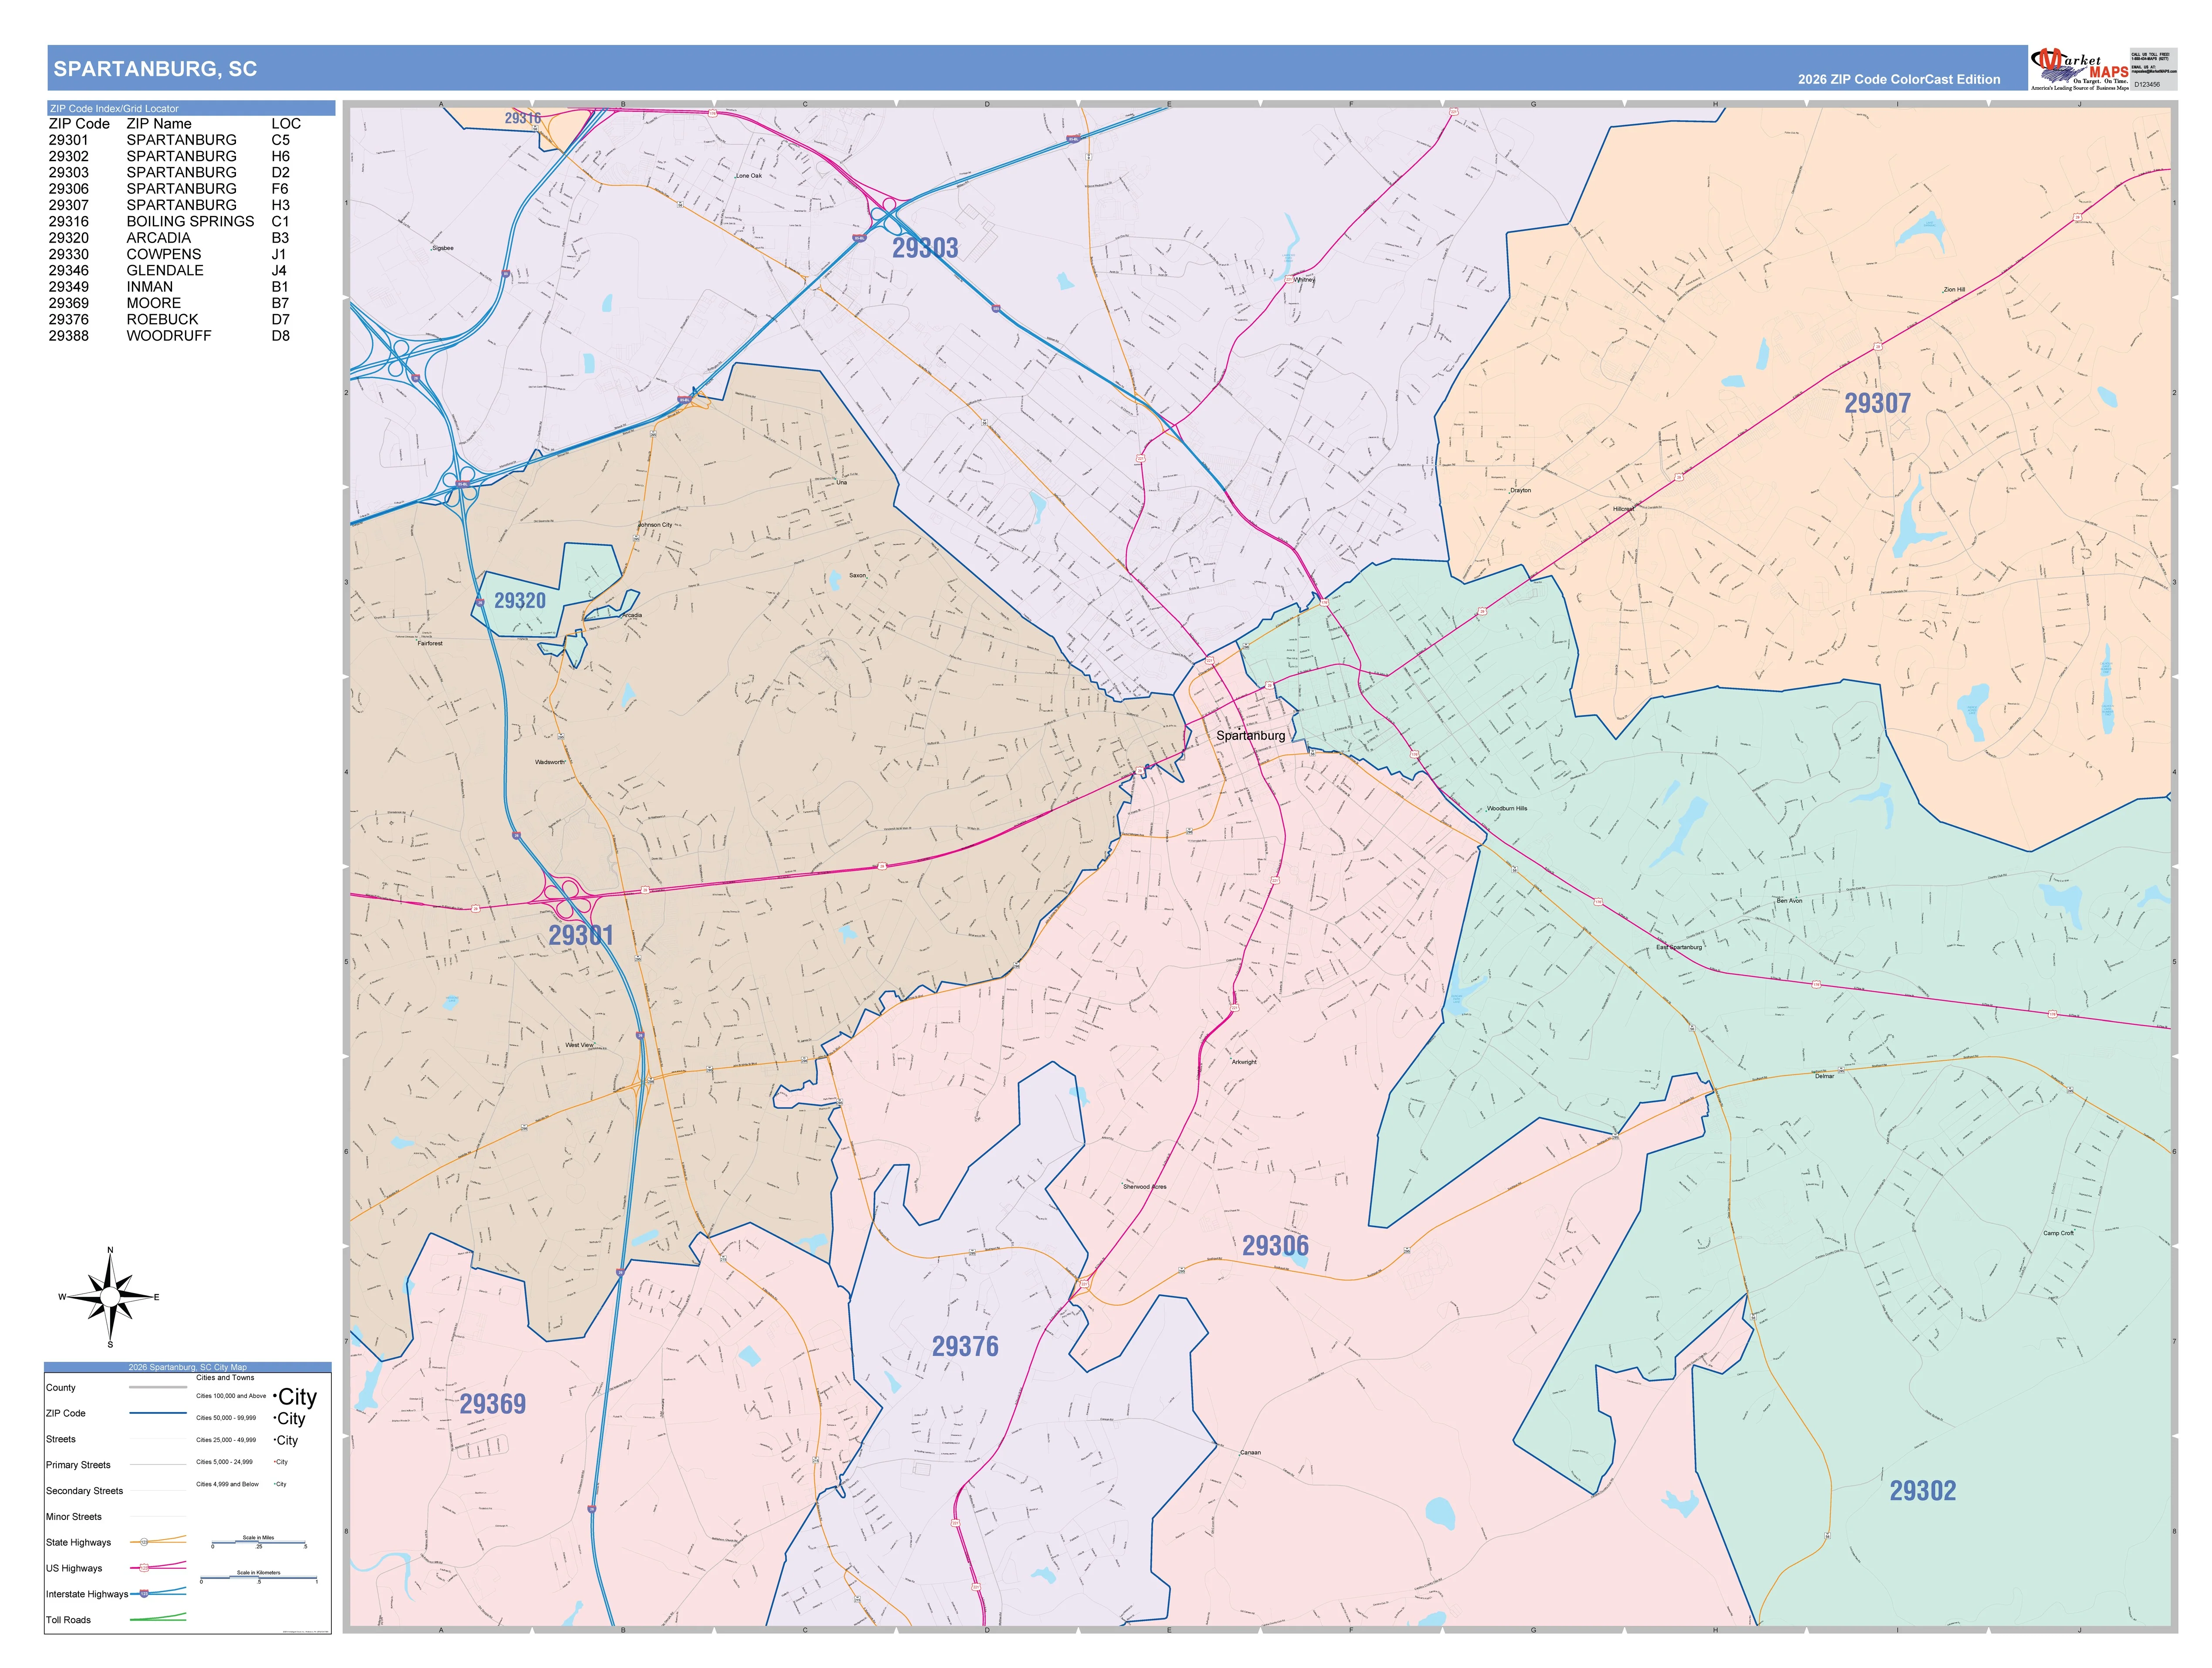Click the 29376 ZIP region label

(965, 1347)
